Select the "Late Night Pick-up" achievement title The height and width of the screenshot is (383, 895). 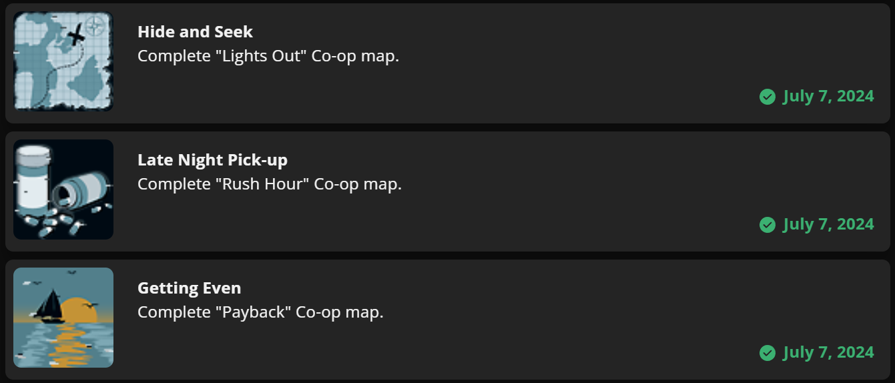(x=212, y=159)
